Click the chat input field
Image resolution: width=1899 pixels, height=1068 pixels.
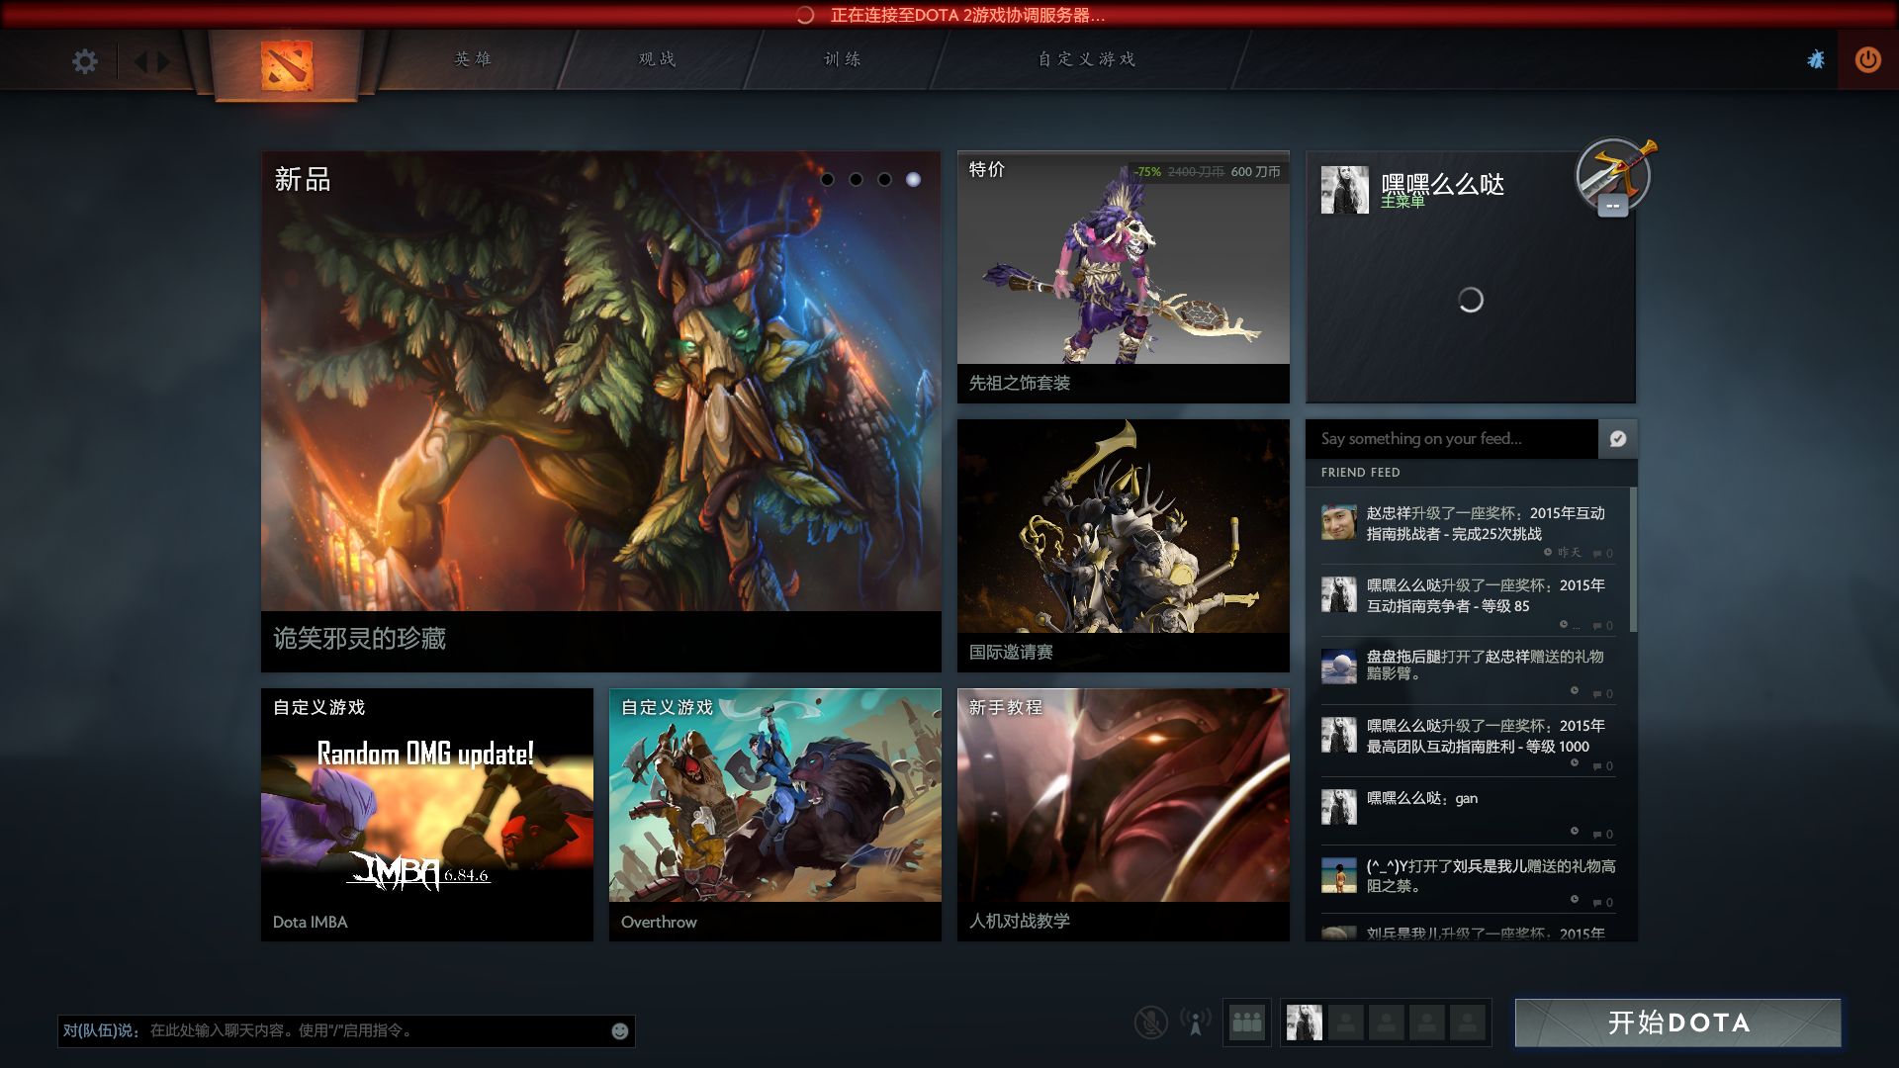pos(346,1030)
